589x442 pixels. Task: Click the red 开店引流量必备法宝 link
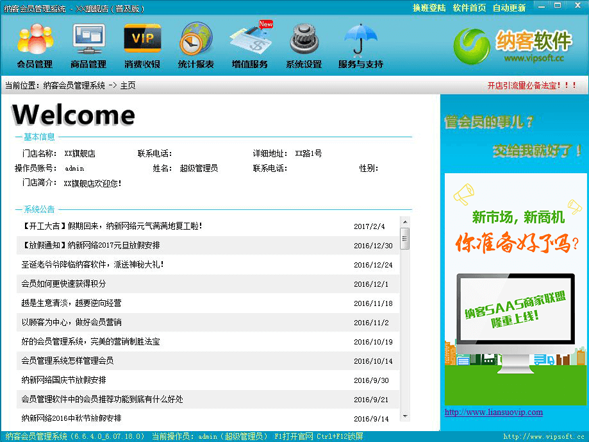[532, 85]
